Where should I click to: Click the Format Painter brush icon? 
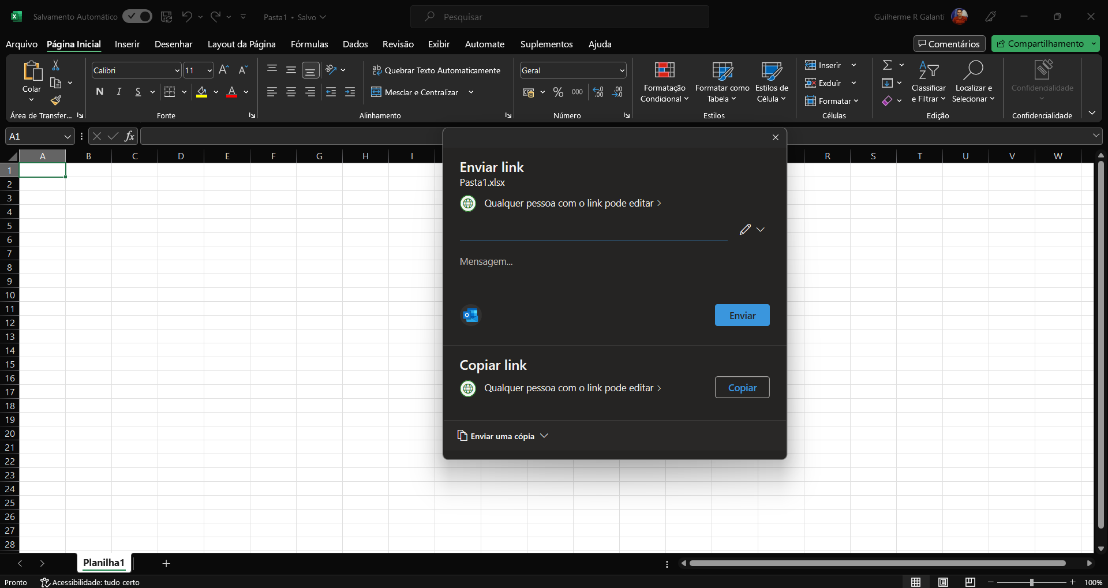56,100
